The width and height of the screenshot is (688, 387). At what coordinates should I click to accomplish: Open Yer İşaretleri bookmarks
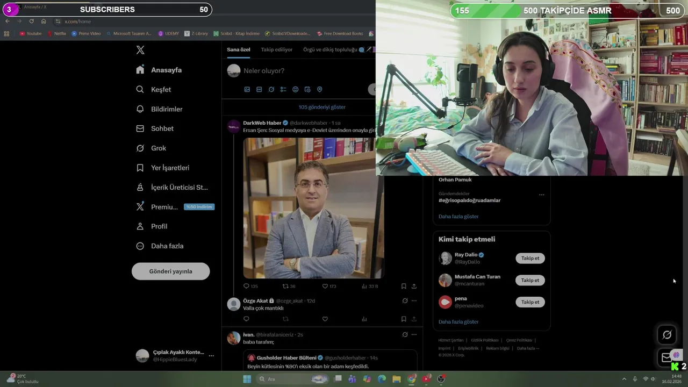click(x=163, y=168)
